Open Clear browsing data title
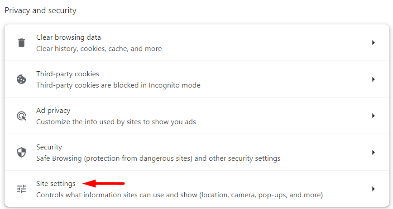This screenshot has width=393, height=209. pos(68,37)
